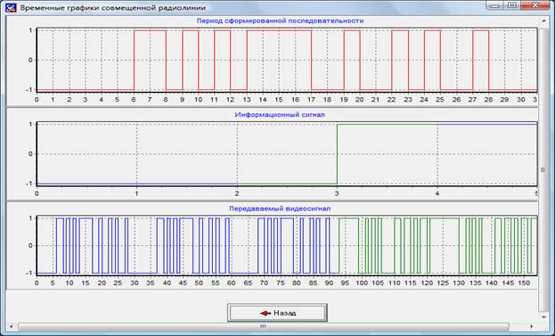
Task: Click the red back arrow icon
Action: pyautogui.click(x=265, y=314)
